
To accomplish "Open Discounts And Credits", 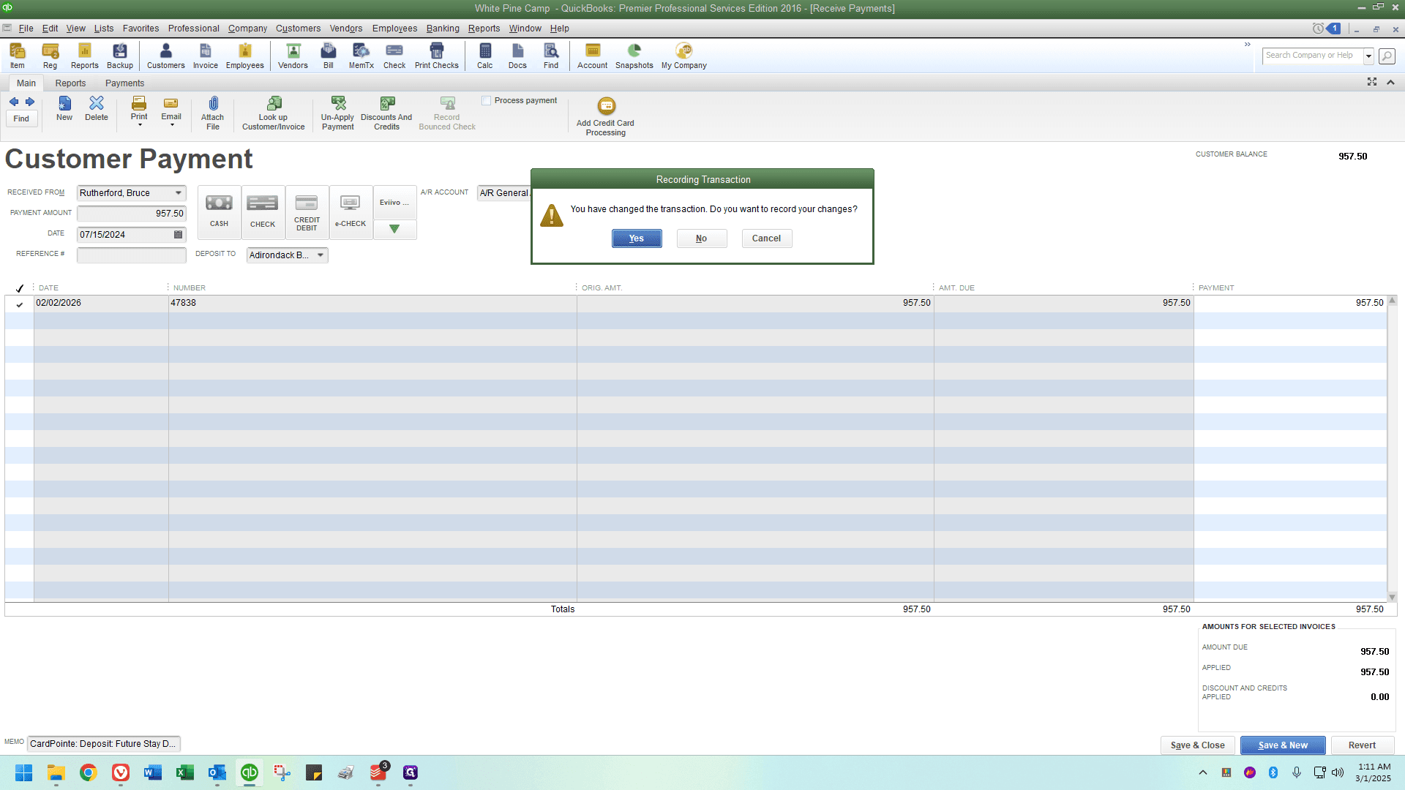I will 387,113.
